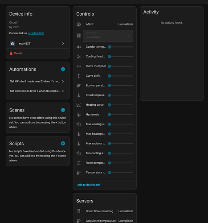This screenshot has width=208, height=223.
Task: Click the Min cooling slider
Action: point(120,153)
